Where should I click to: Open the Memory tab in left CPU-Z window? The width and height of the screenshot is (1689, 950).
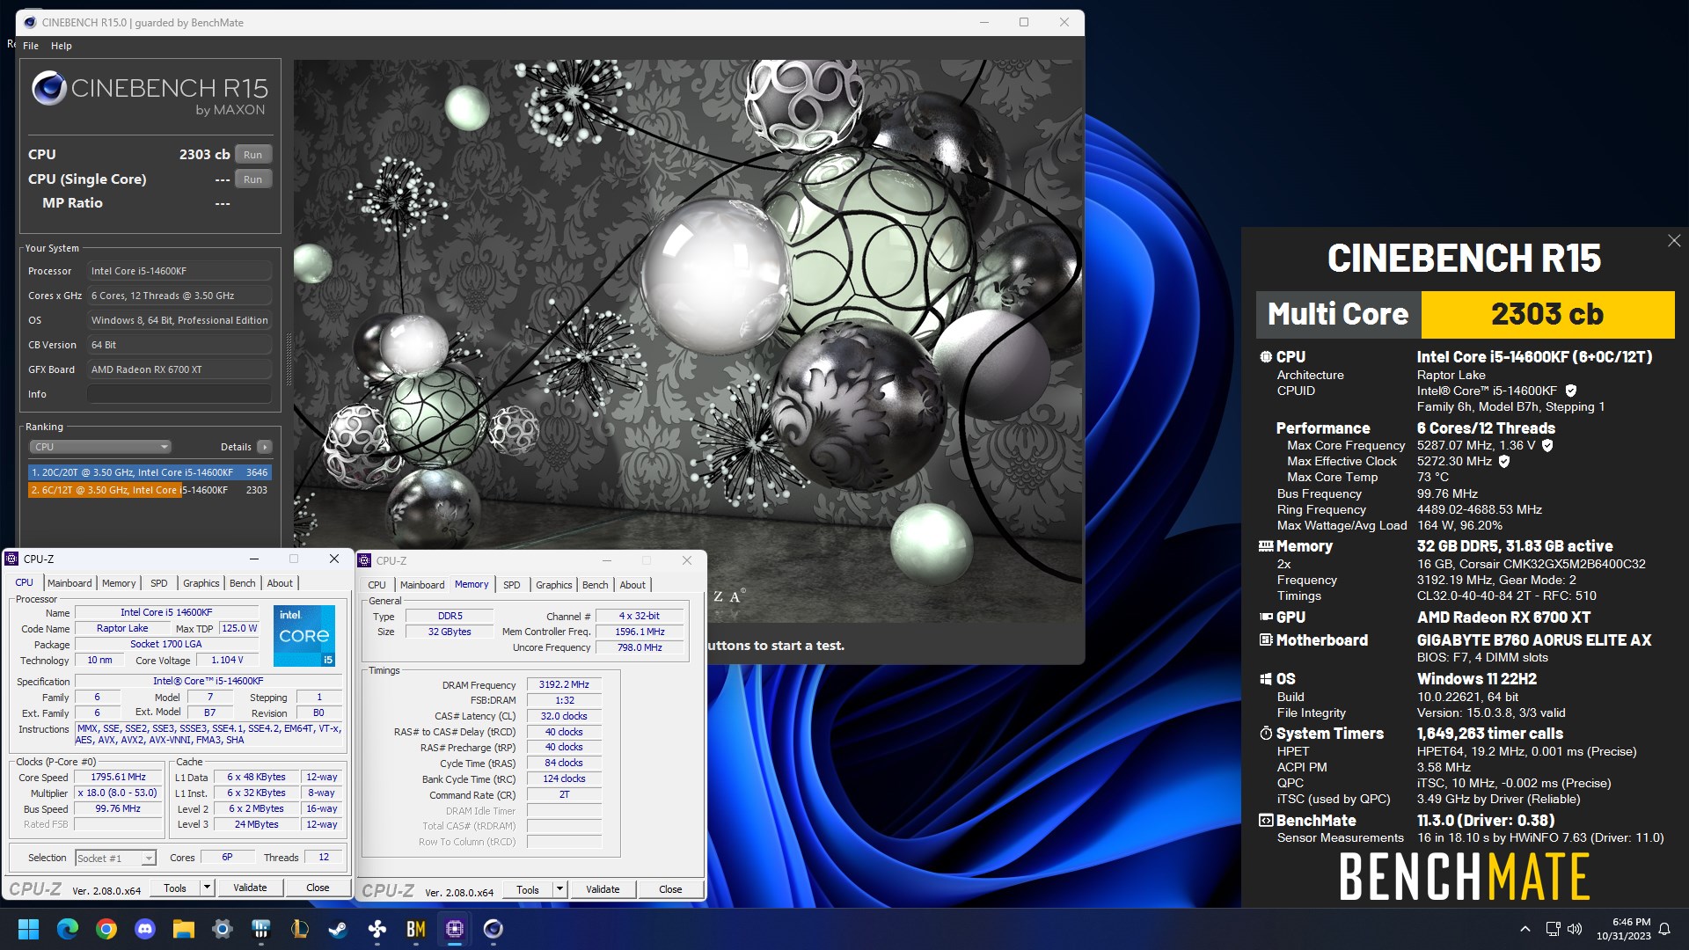click(119, 583)
